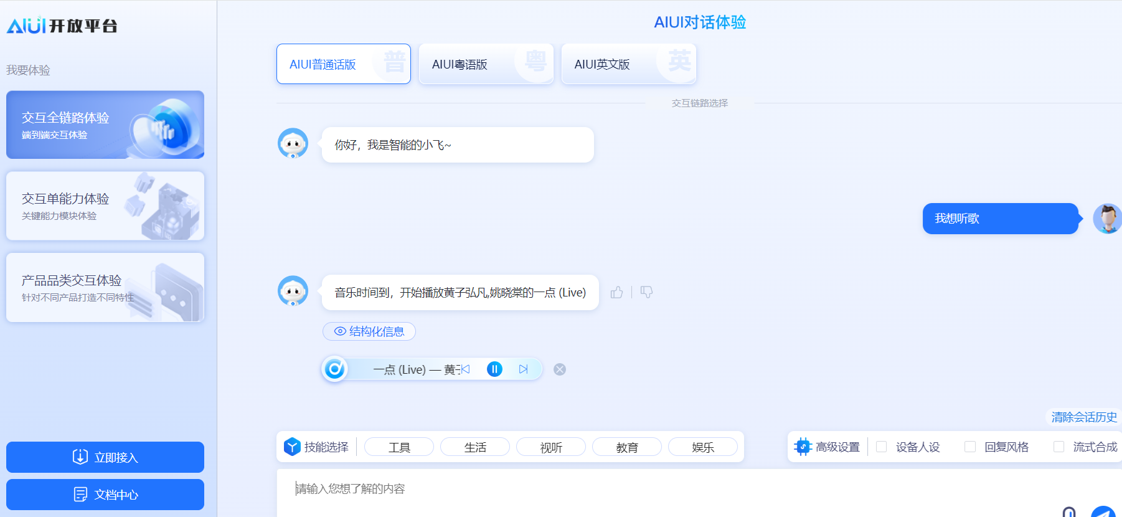
Task: Click the 立即接入 button
Action: pos(105,457)
